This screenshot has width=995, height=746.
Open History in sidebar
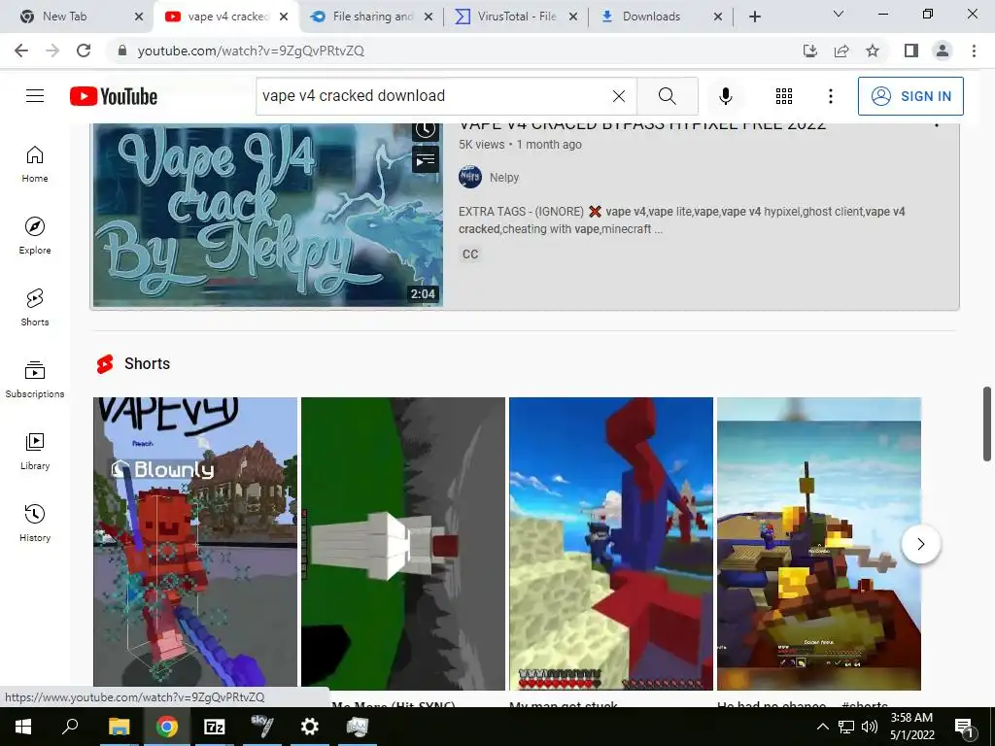tap(35, 523)
